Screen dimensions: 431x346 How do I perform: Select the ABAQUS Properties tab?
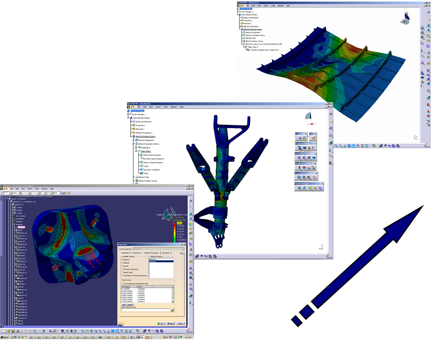pyautogui.click(x=152, y=253)
